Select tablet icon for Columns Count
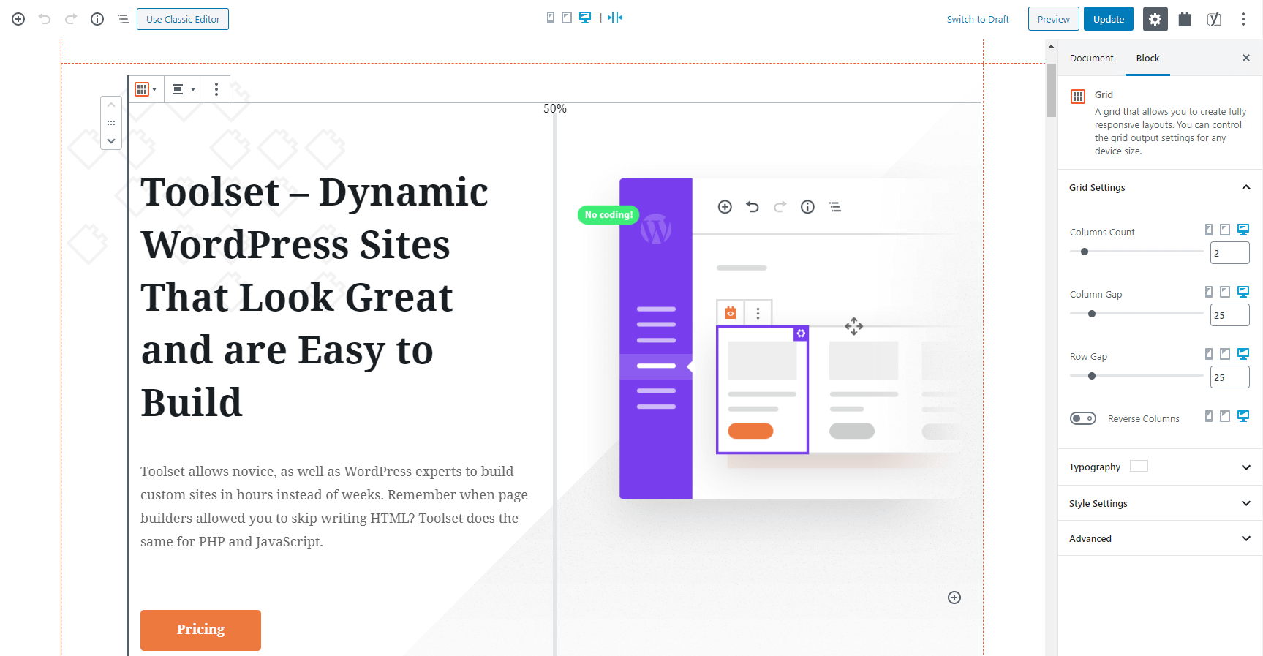 (1225, 230)
